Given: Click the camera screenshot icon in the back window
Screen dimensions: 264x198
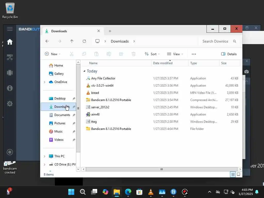Looking at the screenshot, I should tap(246, 72).
